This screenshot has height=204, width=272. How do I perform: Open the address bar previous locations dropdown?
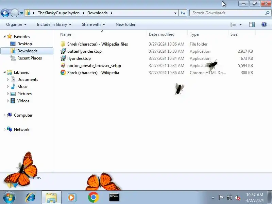175,13
